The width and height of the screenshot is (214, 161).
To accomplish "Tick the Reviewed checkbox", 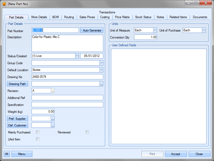I will click(87, 132).
